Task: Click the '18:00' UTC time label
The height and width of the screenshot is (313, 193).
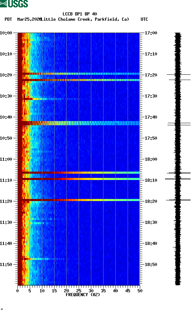Action: pyautogui.click(x=151, y=159)
